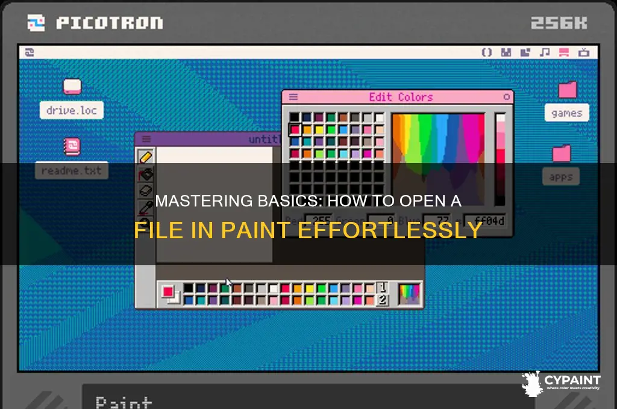
Task: Switch to palette bank 1
Action: (381, 288)
